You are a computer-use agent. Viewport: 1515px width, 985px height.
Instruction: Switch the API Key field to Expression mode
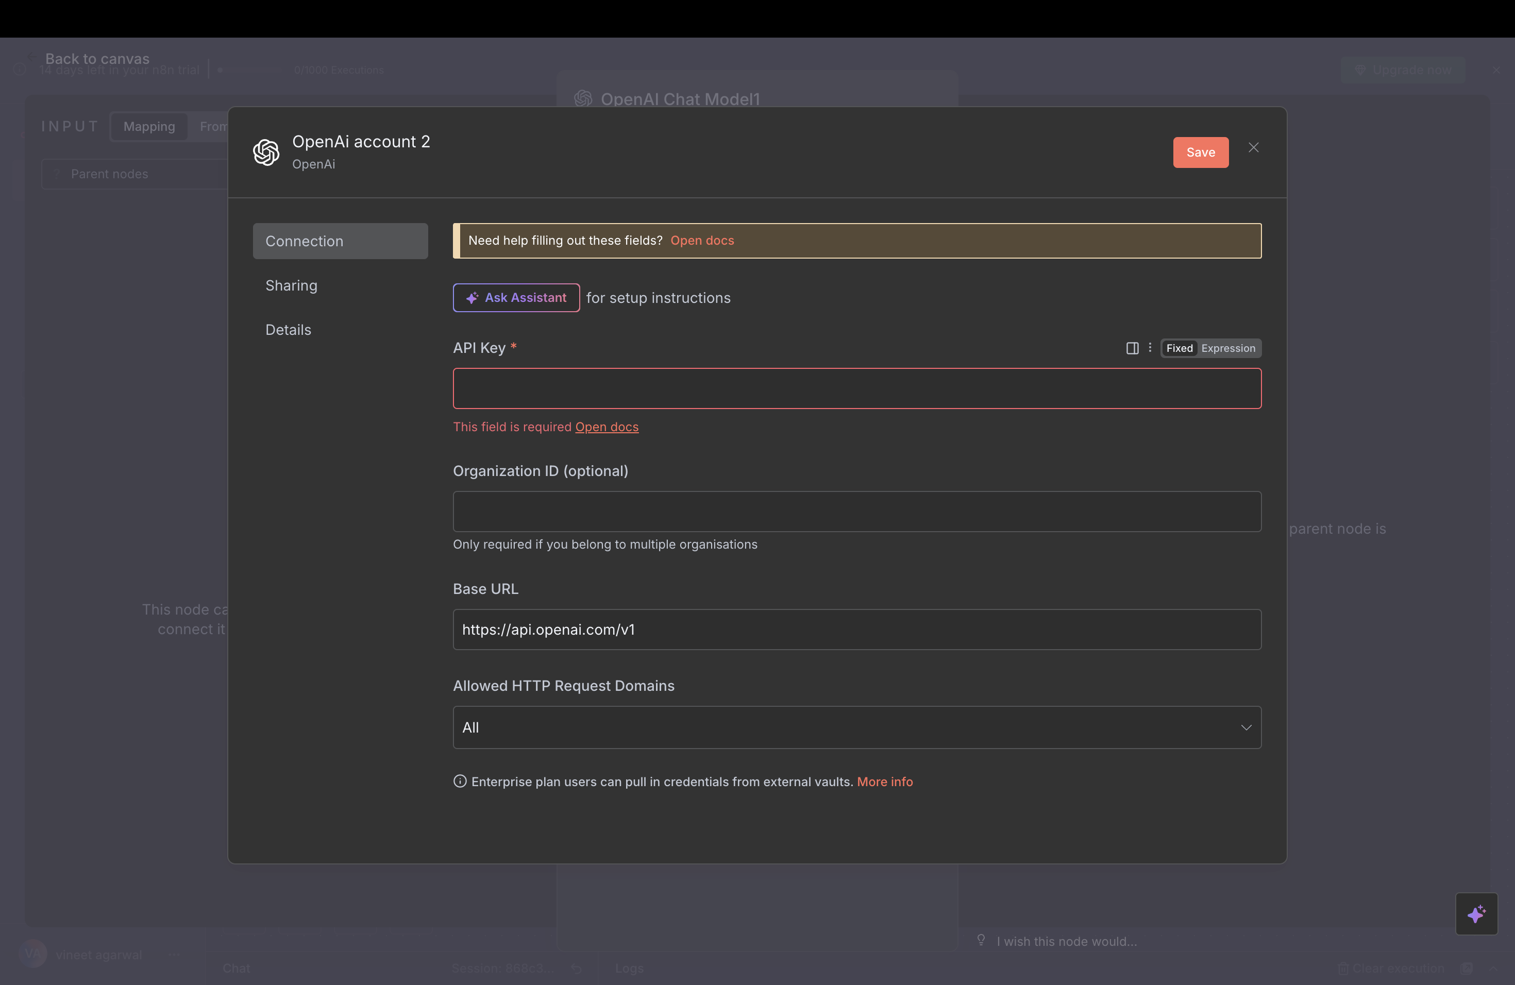coord(1228,348)
